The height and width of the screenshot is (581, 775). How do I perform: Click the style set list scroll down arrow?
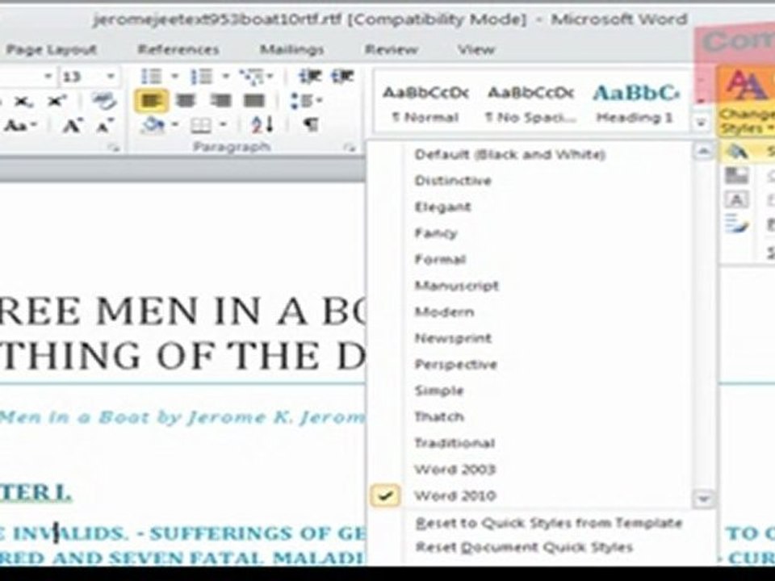[x=703, y=499]
